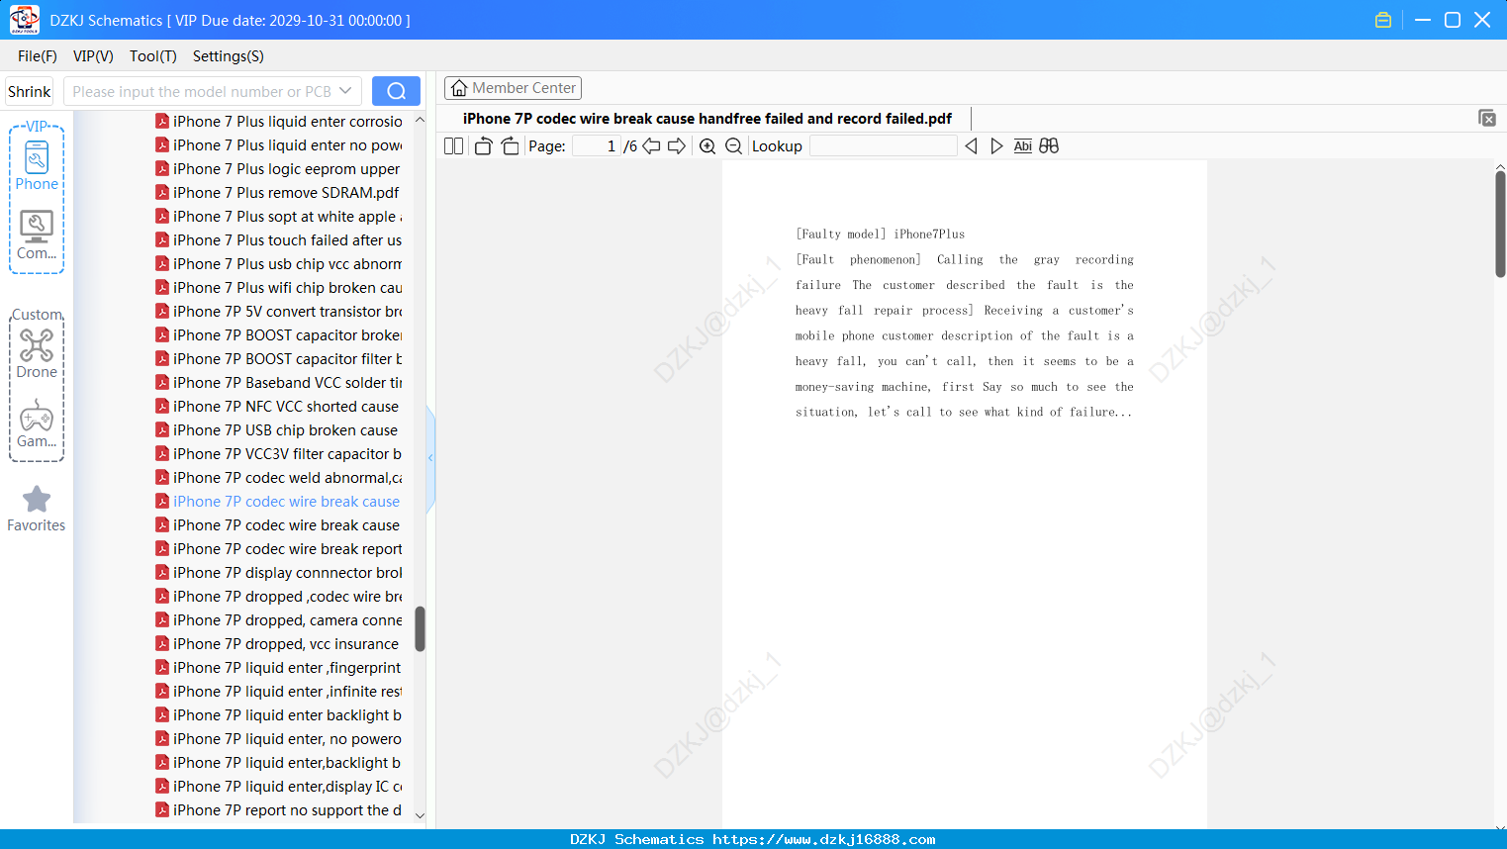Open the model number dropdown arrow

pos(345,91)
